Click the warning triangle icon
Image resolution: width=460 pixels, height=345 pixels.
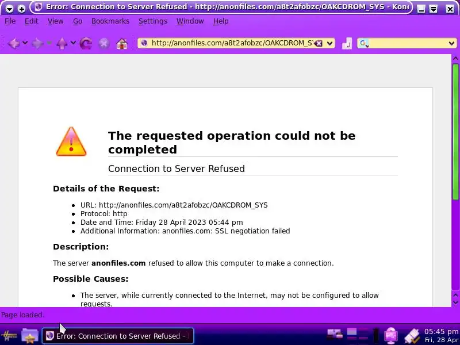[71, 141]
